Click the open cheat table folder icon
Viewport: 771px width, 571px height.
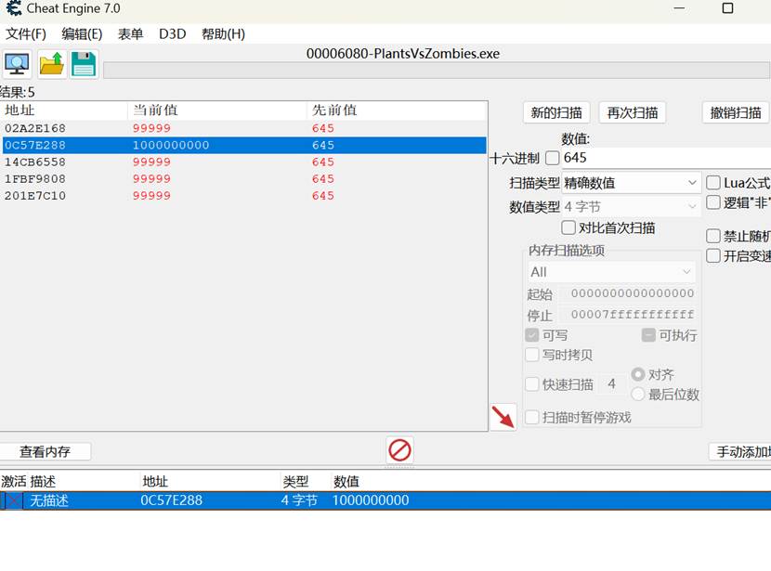pos(52,64)
